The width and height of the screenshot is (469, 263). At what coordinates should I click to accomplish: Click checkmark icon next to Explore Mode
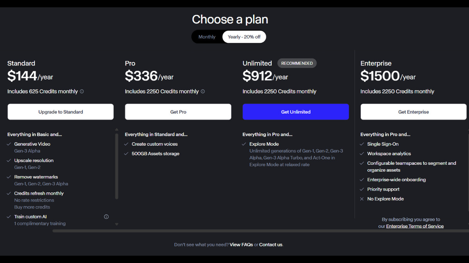coord(244,144)
